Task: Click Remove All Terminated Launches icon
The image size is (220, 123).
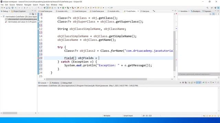Action: point(186,83)
